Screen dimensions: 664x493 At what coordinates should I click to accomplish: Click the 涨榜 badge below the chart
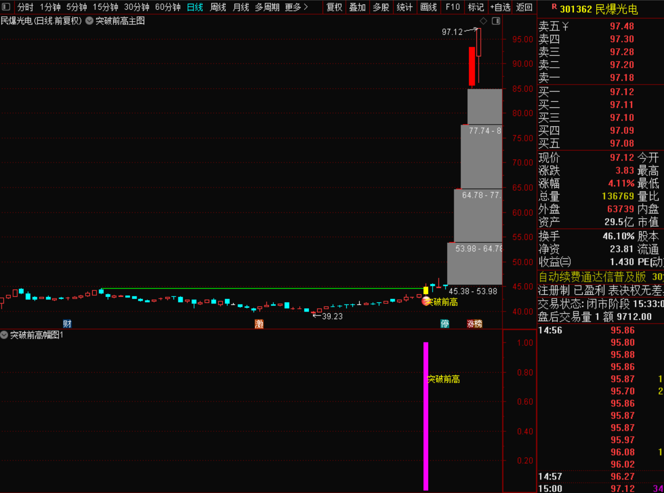coord(474,324)
